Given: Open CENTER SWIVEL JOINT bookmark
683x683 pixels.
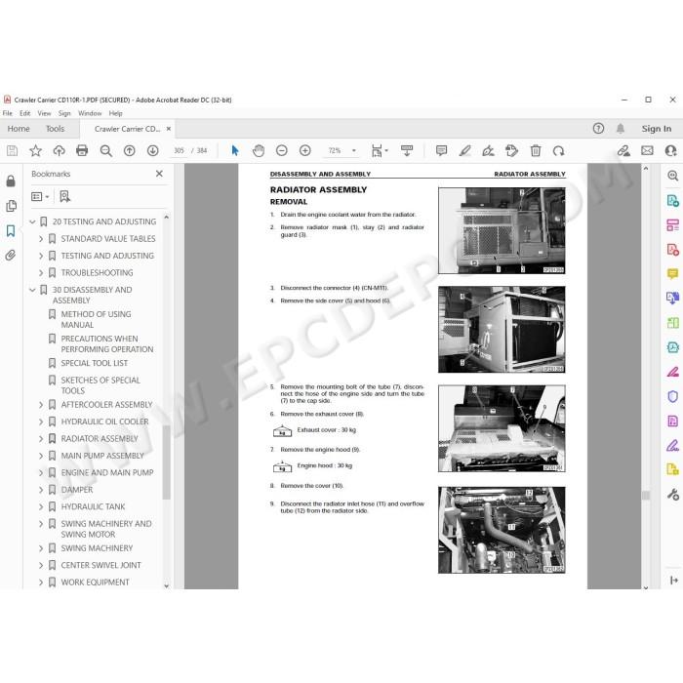Looking at the screenshot, I should coord(101,565).
